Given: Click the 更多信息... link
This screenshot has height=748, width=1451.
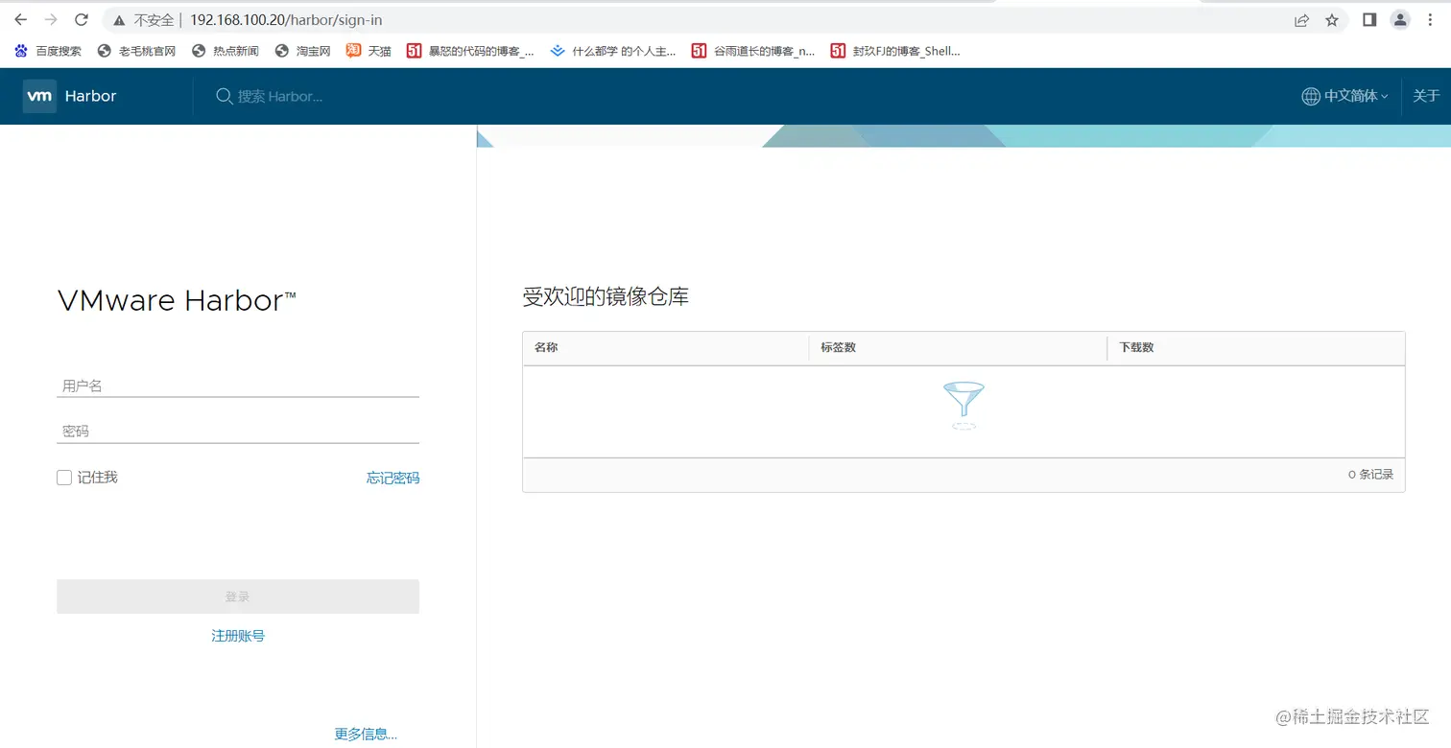Looking at the screenshot, I should point(366,735).
